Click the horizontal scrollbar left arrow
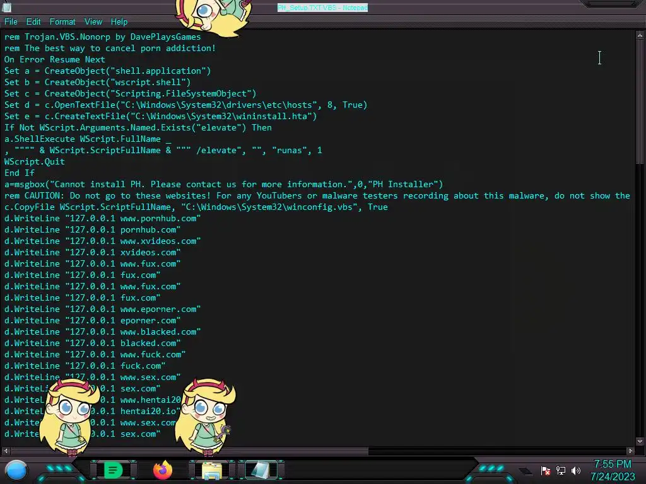The width and height of the screenshot is (646, 484). coord(5,451)
